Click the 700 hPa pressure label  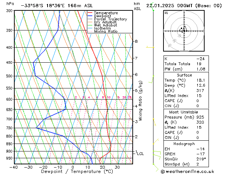coord(10,119)
